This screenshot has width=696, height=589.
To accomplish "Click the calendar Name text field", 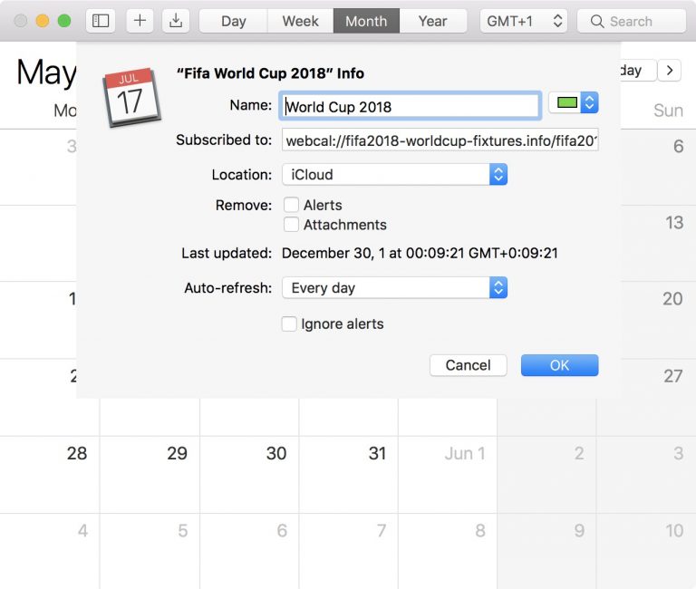I will [410, 106].
